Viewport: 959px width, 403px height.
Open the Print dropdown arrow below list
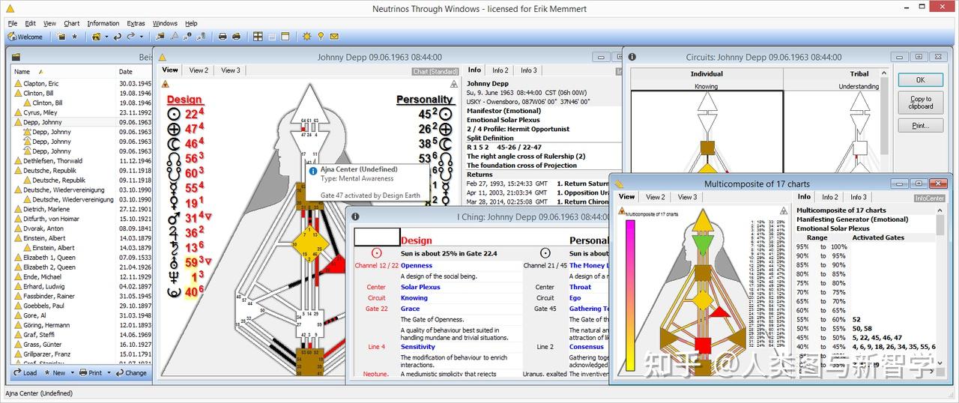click(x=109, y=373)
